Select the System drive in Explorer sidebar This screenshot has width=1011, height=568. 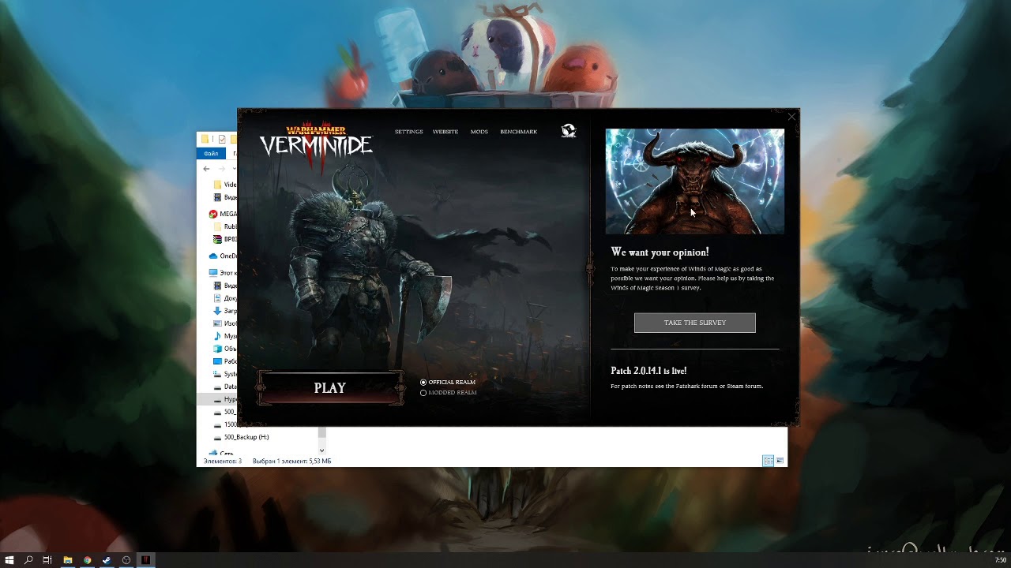(x=225, y=374)
